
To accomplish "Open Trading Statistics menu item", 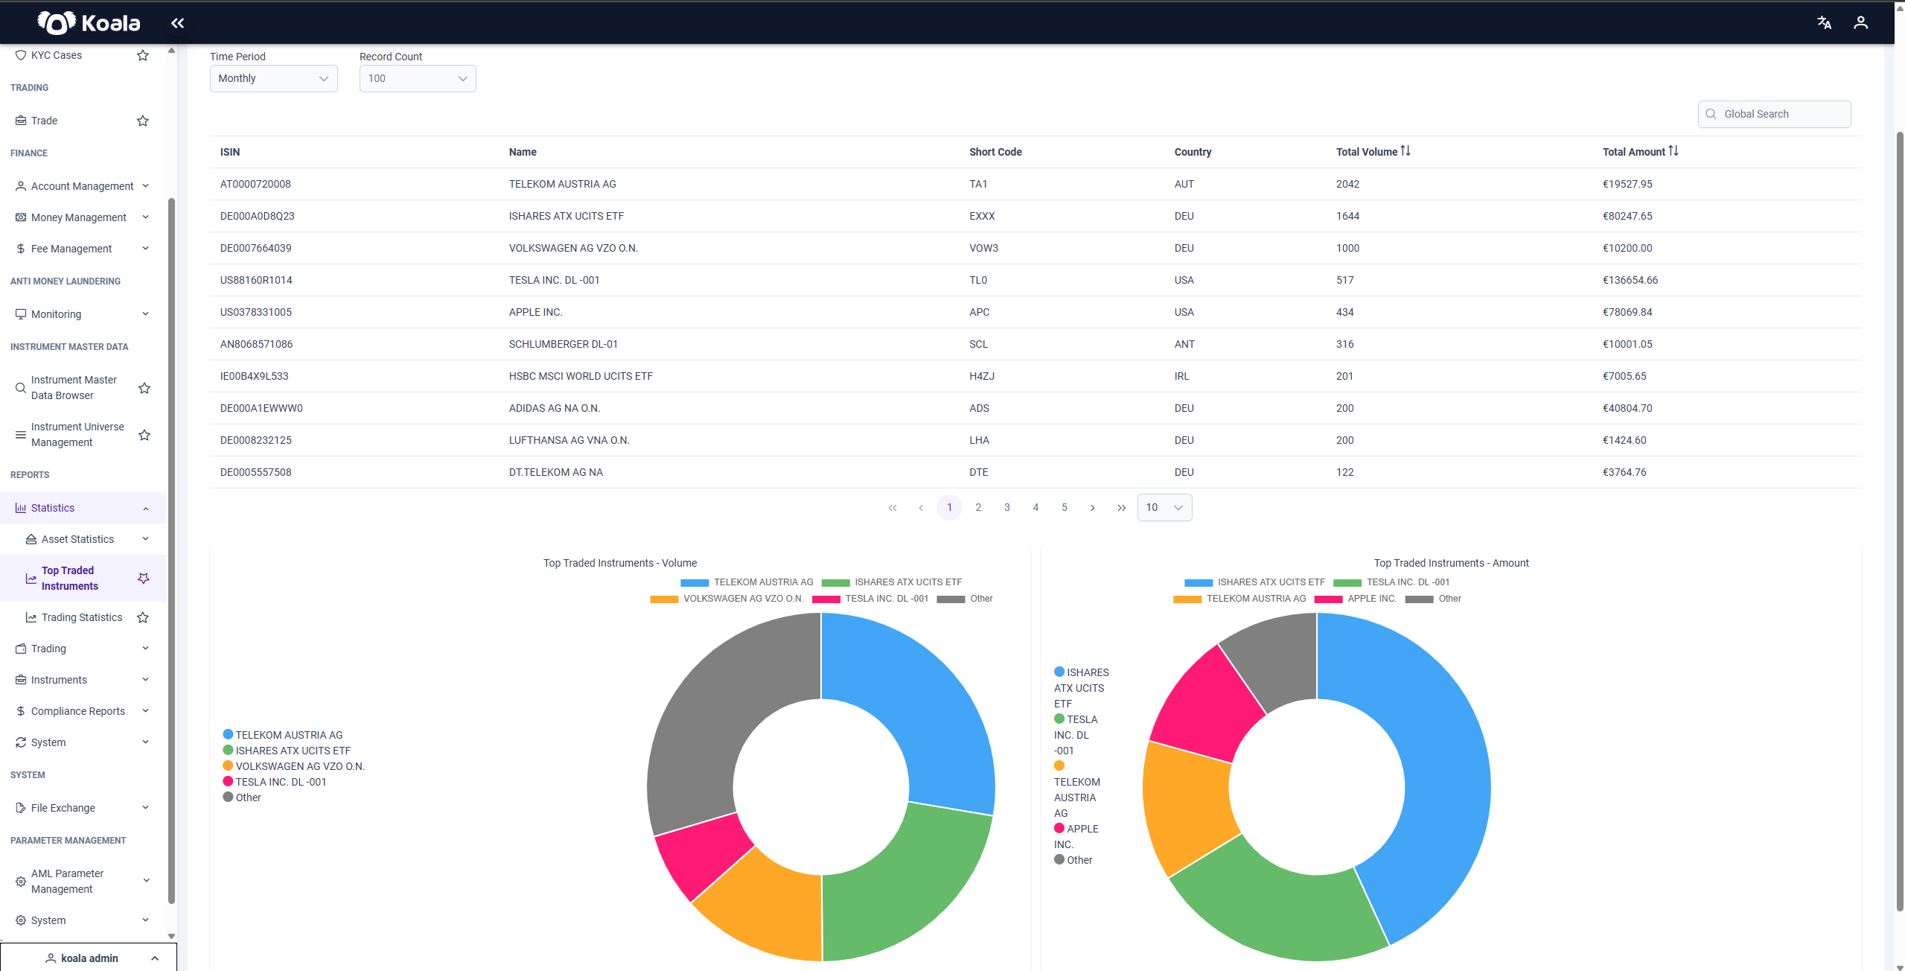I will click(82, 617).
